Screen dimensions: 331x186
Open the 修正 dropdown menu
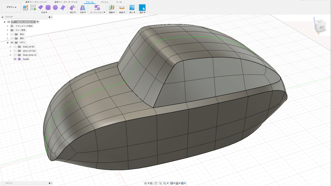[73, 13]
